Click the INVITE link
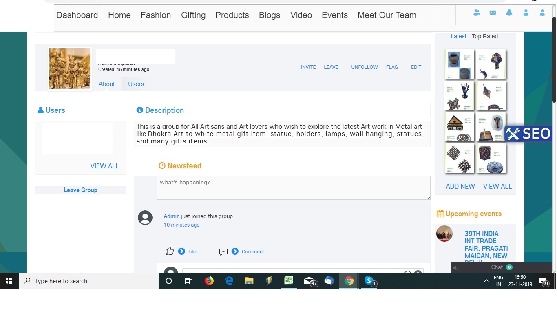Screen dimensions: 557x313 (x=308, y=67)
